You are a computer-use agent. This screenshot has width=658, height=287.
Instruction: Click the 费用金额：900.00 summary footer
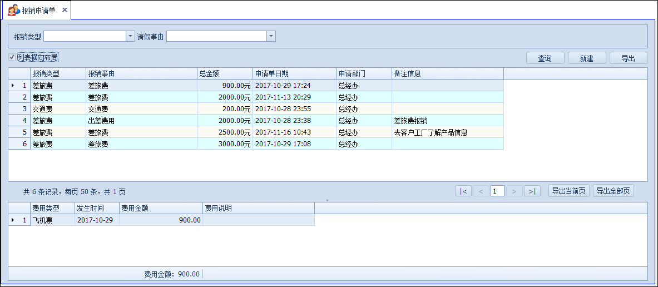point(172,274)
